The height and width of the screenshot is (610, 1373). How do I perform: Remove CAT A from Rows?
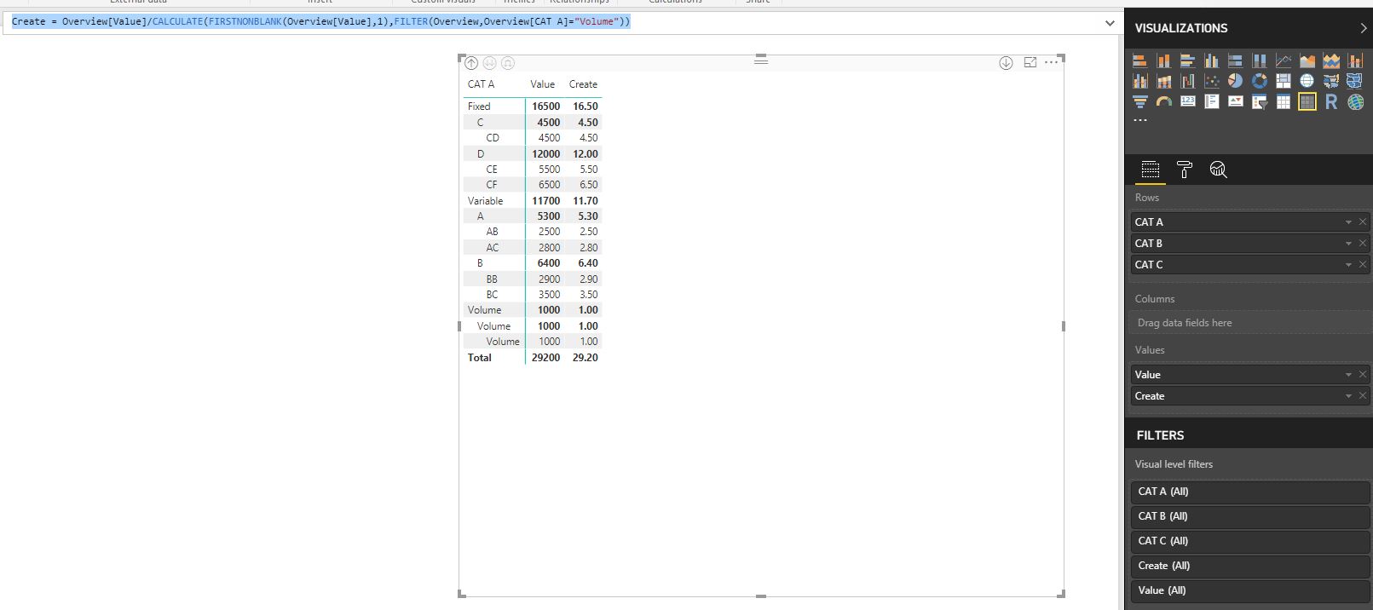[x=1362, y=222]
